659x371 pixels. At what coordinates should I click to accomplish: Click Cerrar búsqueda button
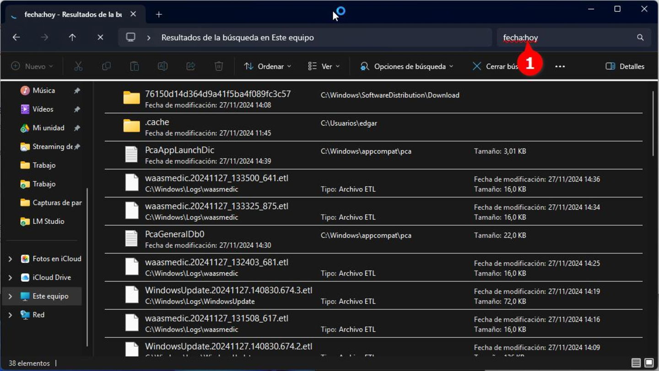495,66
